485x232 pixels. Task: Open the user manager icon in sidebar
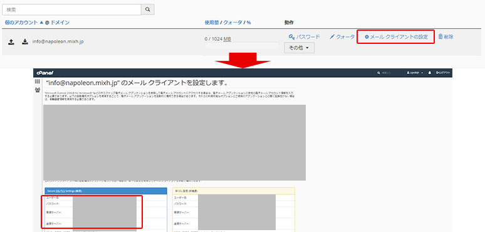click(x=38, y=90)
